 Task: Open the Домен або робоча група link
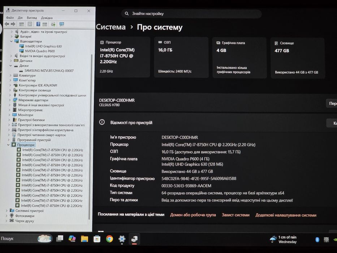193,215
